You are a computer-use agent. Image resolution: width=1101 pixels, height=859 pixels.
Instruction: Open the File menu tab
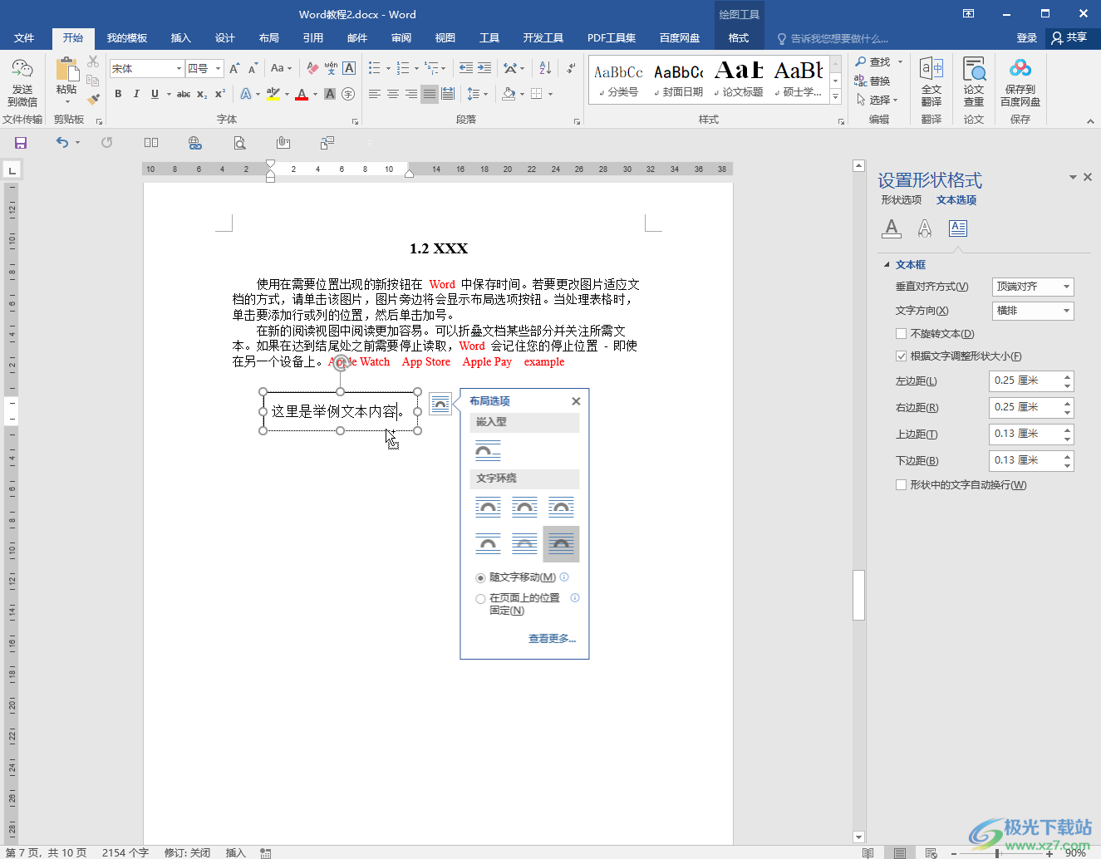click(x=24, y=38)
